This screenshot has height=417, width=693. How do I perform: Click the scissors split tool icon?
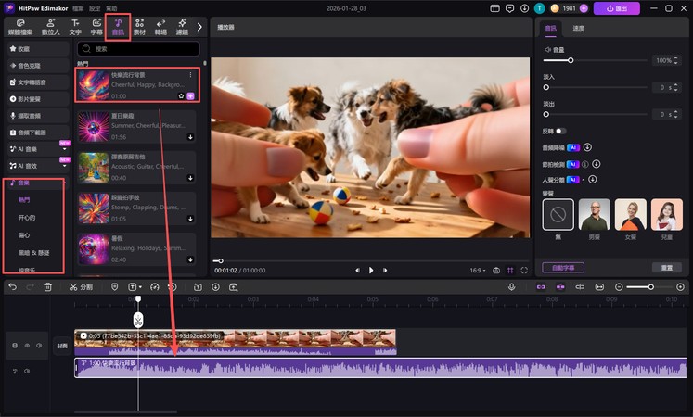[74, 287]
